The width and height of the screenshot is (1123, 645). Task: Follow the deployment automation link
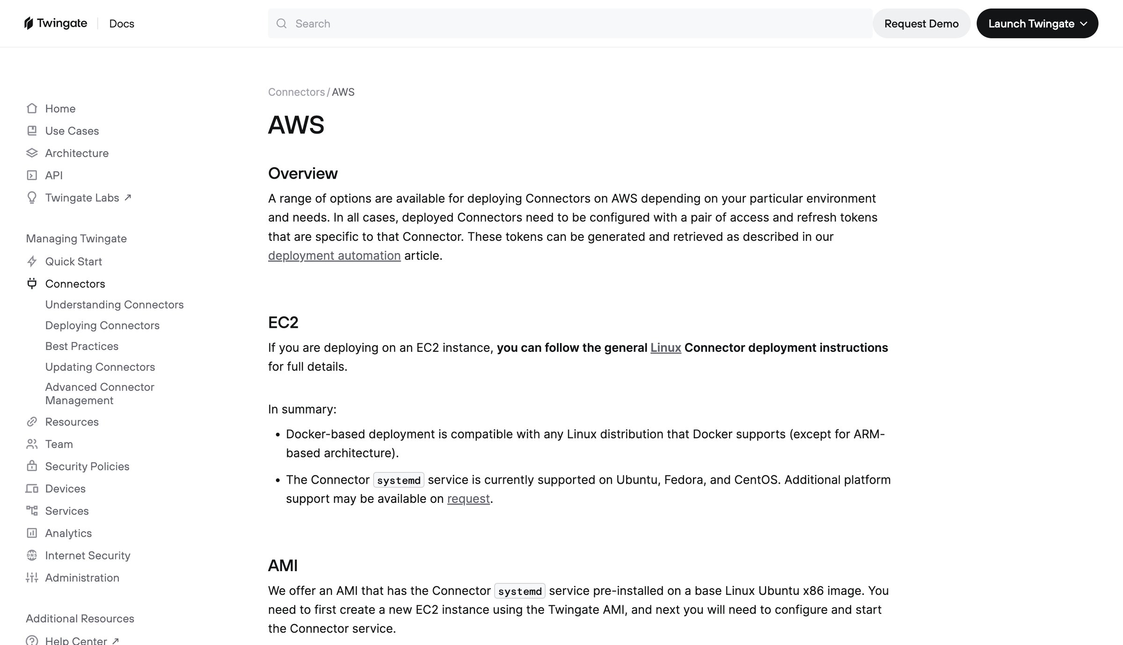coord(334,256)
